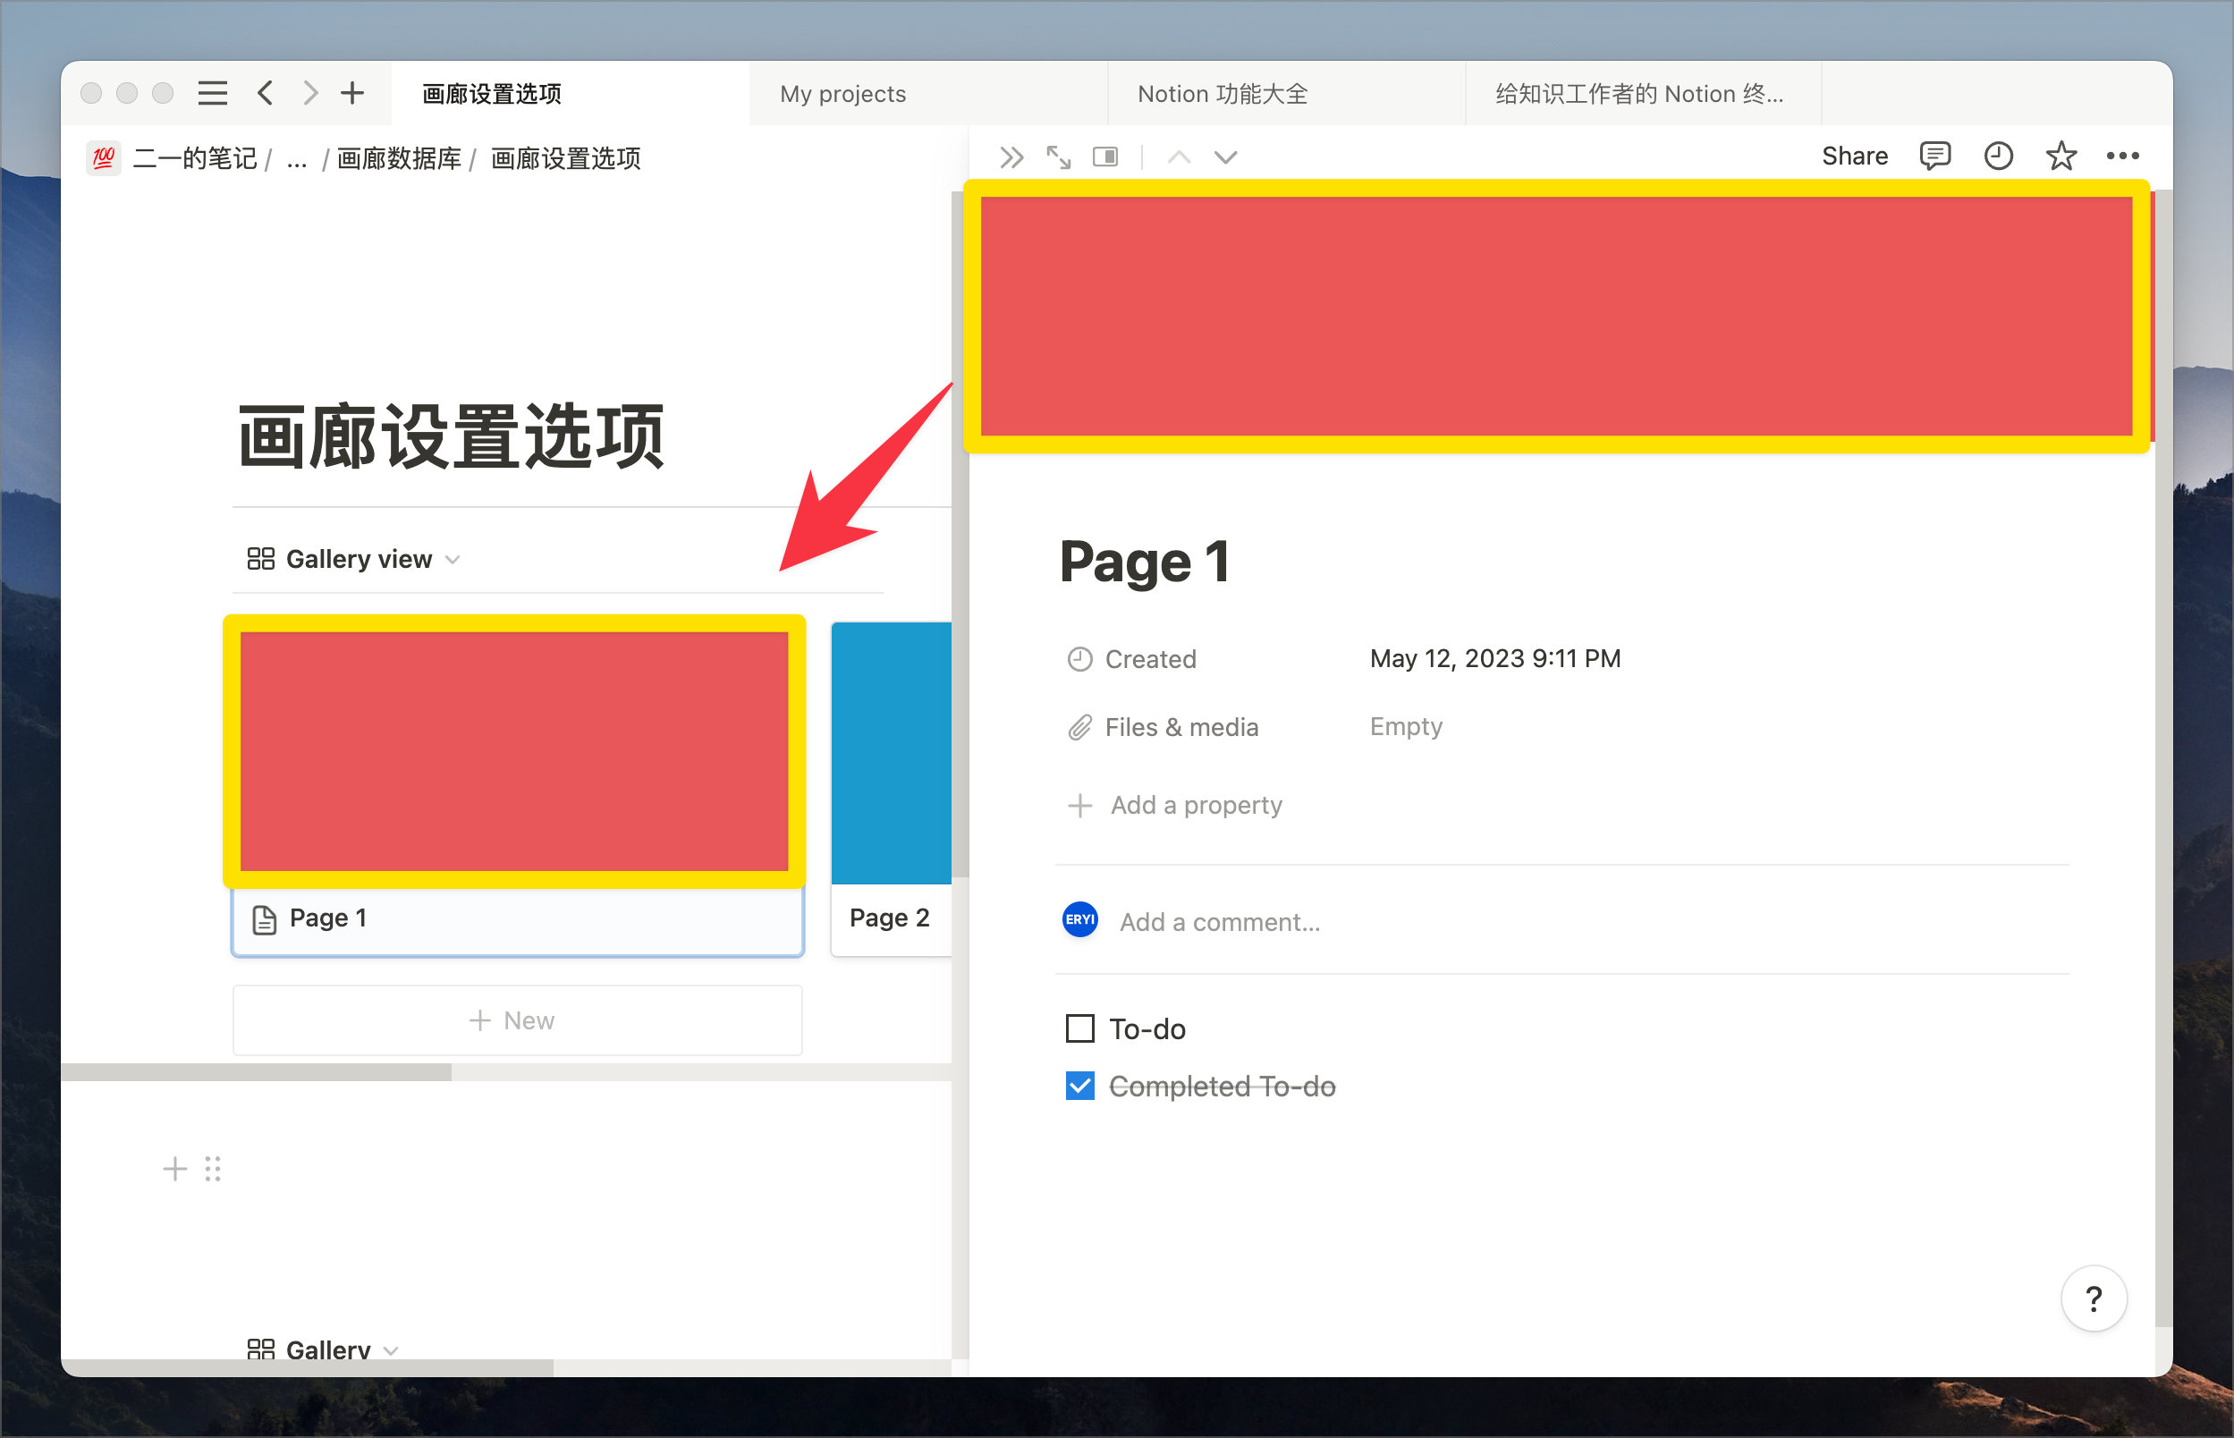Switch to 给知识工作者的 Notion tab
The image size is (2234, 1438).
coord(1644,93)
